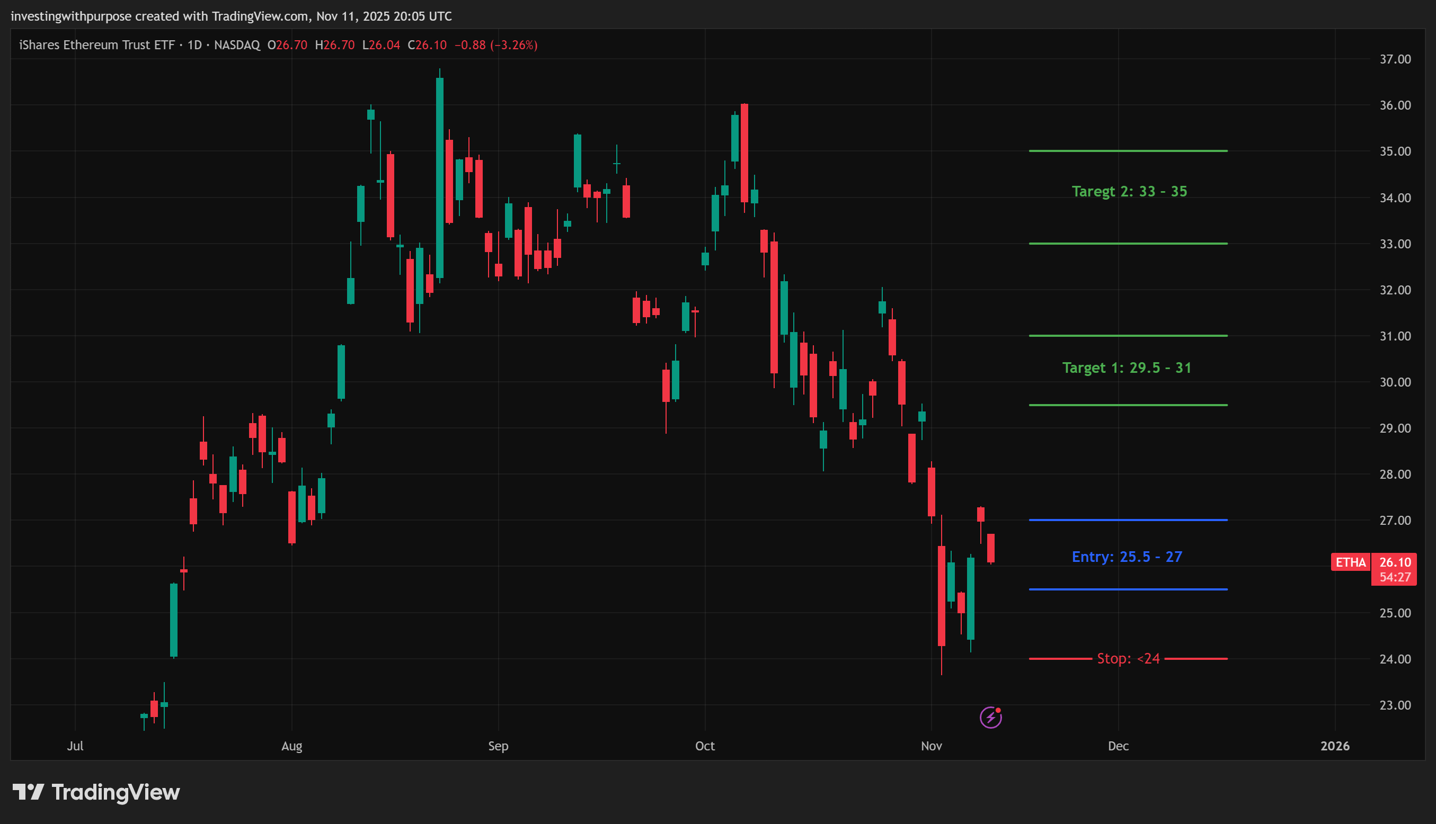This screenshot has height=824, width=1436.
Task: Click the Nov label on time axis
Action: click(x=932, y=746)
